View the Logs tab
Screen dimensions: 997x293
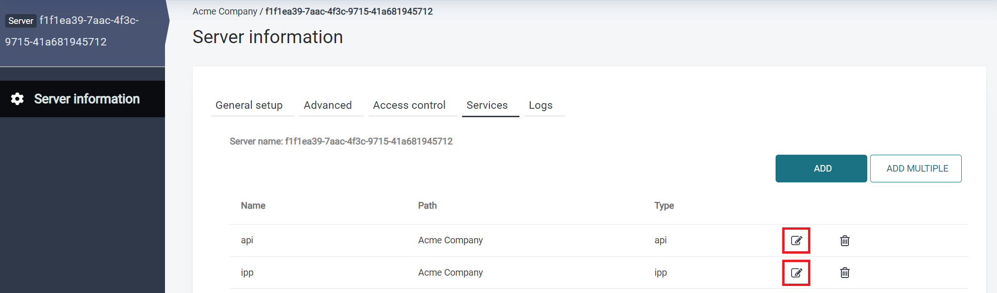point(541,105)
